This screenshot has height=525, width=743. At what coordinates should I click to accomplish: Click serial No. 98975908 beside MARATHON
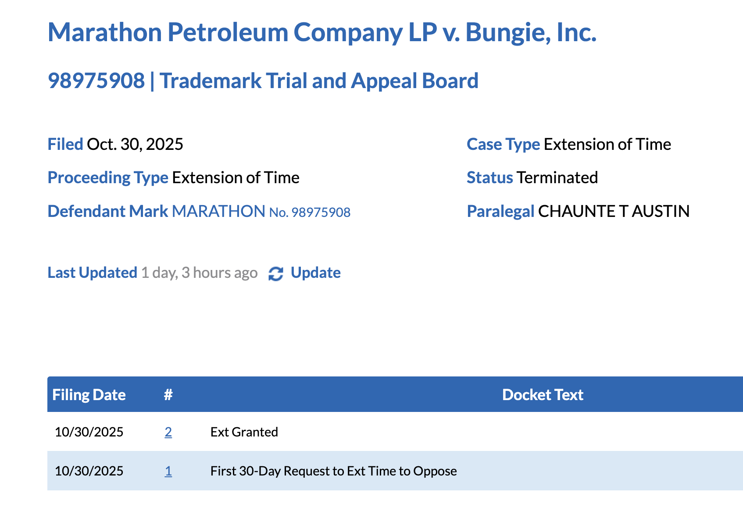tap(310, 213)
